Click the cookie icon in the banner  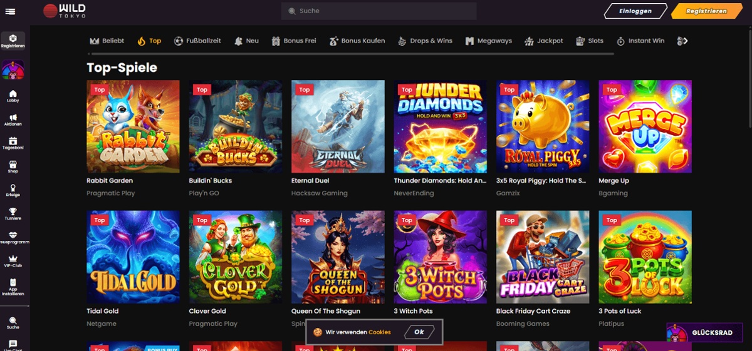click(318, 332)
